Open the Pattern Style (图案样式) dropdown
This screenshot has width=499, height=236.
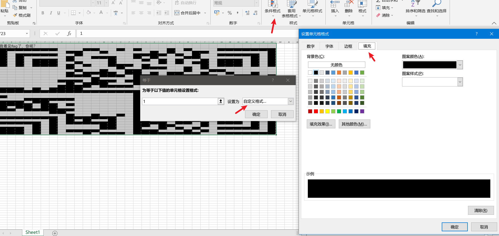(x=460, y=82)
